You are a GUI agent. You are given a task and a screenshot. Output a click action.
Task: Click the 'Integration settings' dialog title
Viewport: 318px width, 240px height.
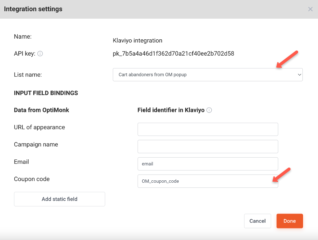(33, 9)
